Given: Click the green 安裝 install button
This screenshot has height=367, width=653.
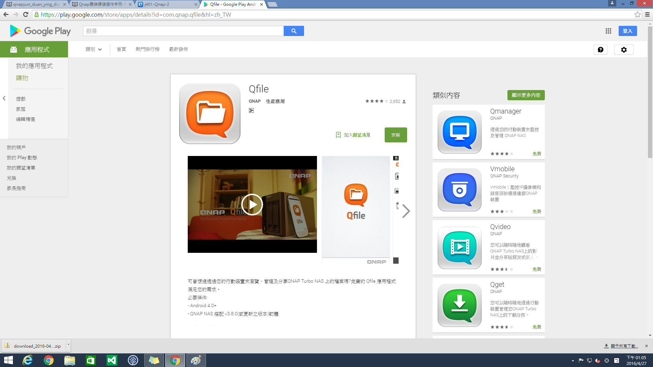Looking at the screenshot, I should (396, 135).
